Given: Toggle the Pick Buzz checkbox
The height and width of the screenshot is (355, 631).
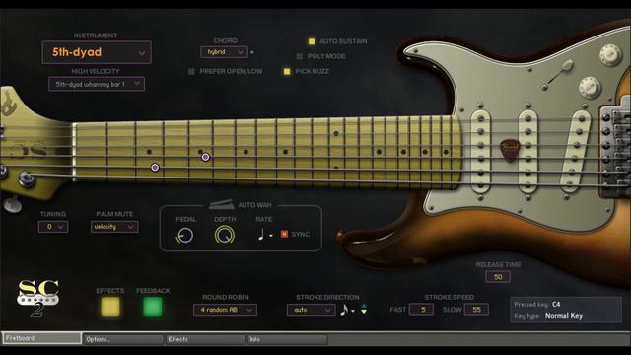Looking at the screenshot, I should (x=287, y=72).
